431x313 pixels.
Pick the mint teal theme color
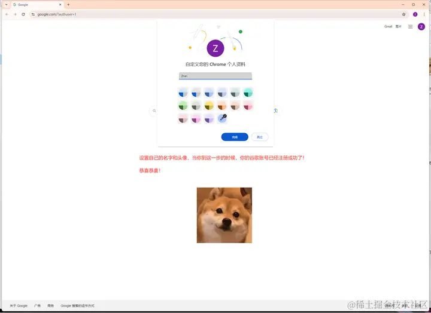pos(248,93)
